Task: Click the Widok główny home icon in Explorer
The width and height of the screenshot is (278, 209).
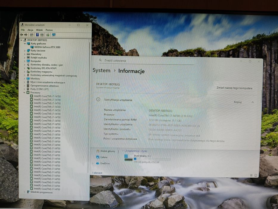Action: coord(98,151)
